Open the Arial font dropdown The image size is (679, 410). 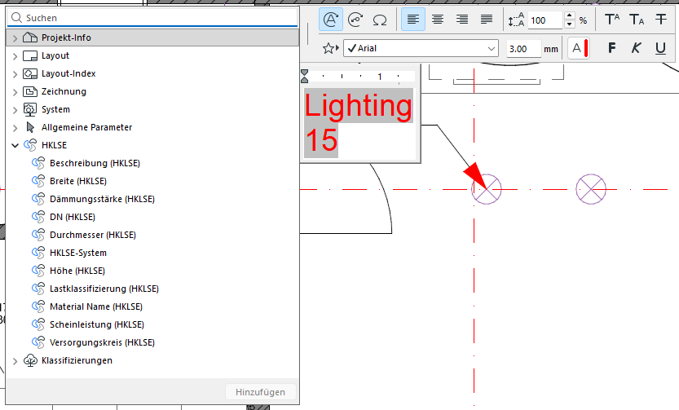point(421,48)
